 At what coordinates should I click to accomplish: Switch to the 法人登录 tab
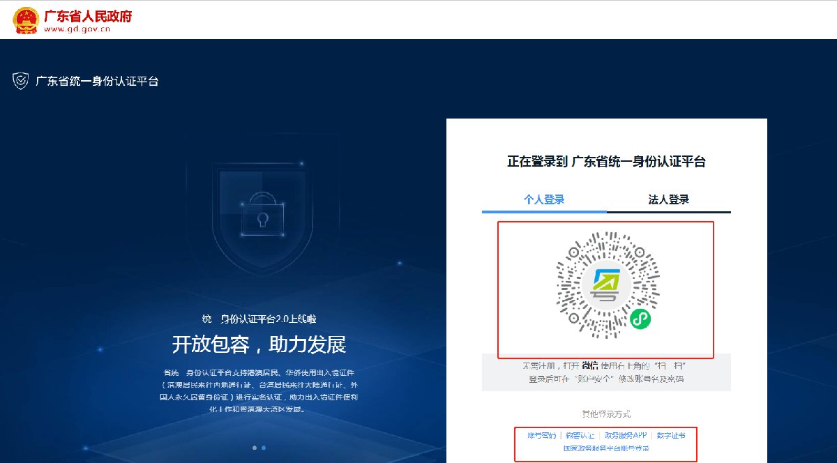pos(669,199)
